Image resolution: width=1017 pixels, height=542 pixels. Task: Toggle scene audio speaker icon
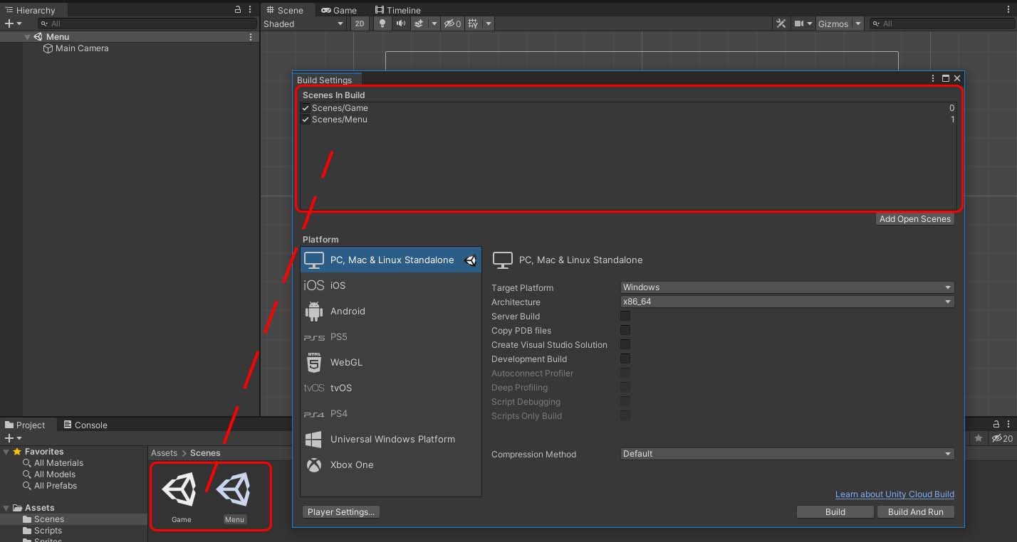coord(401,23)
